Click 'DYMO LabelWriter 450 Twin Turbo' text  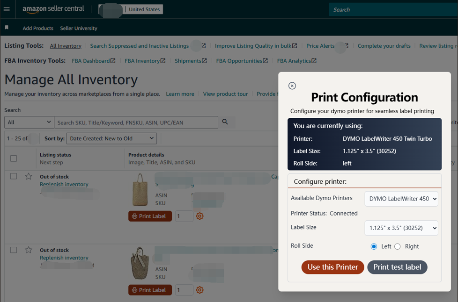[387, 139]
